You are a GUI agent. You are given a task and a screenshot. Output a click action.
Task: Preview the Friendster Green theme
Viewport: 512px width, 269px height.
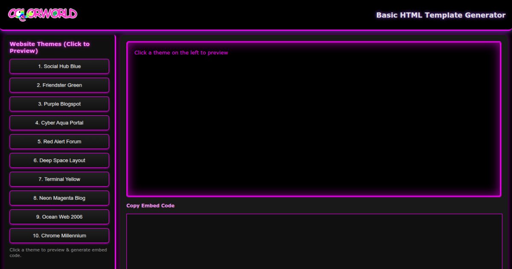59,85
